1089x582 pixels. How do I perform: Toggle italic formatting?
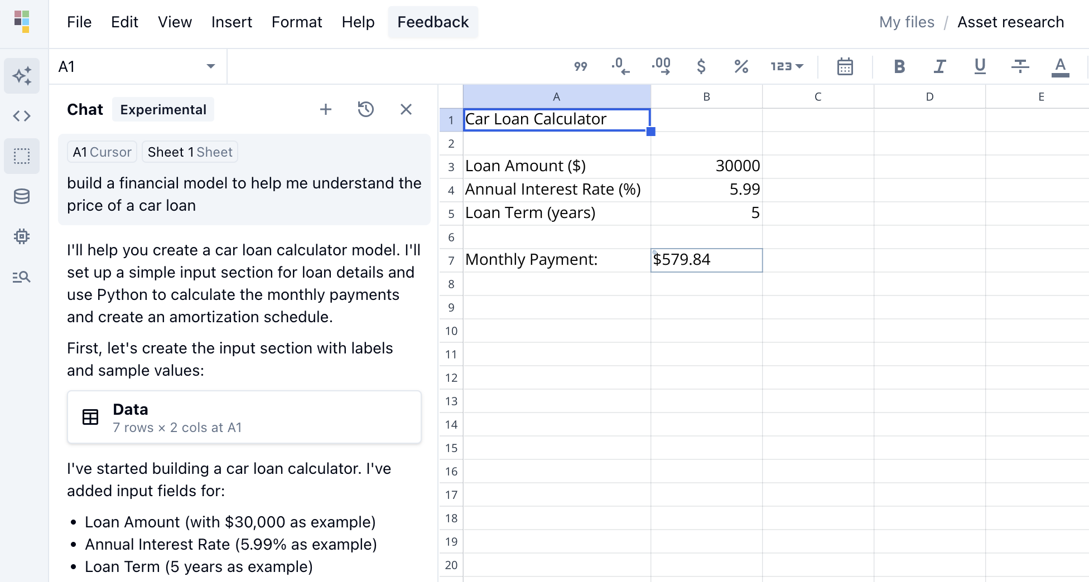[x=939, y=66]
